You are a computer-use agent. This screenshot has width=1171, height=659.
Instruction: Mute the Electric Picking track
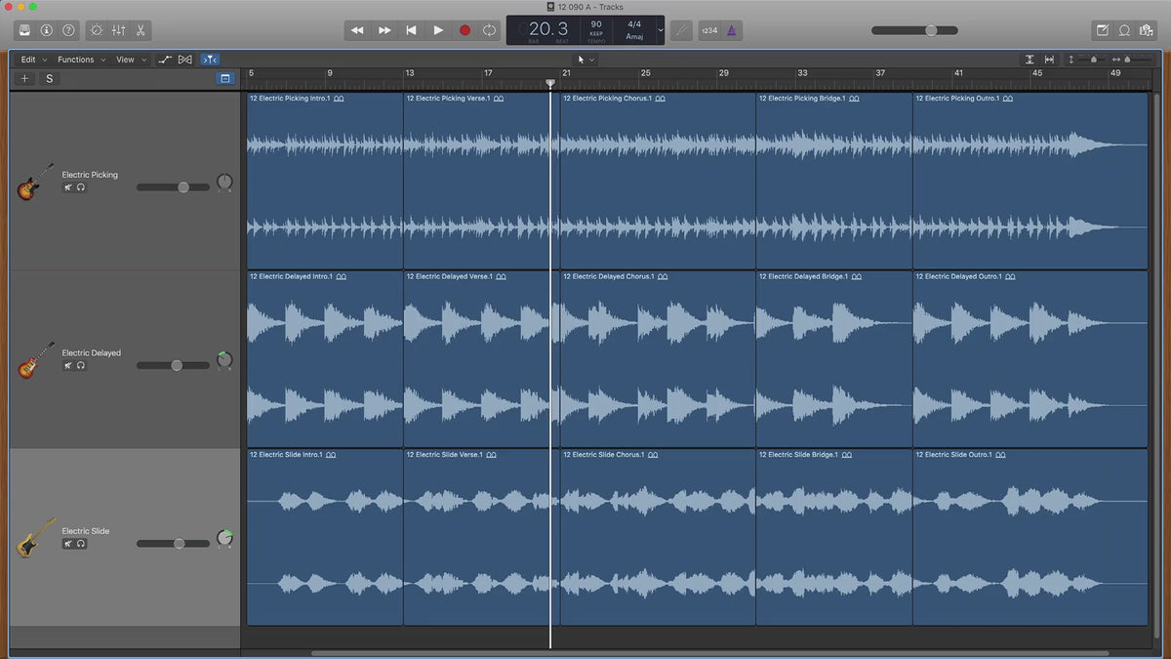tap(68, 187)
